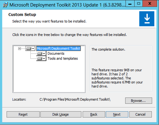Open feature dropdown for Microsoft Deployment Toolkit
Viewport: 159px width, 125px height.
(x=30, y=49)
